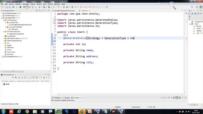Click the toolbar search magnifier icon
Image resolution: width=203 pixels, height=114 pixels.
[192, 7]
